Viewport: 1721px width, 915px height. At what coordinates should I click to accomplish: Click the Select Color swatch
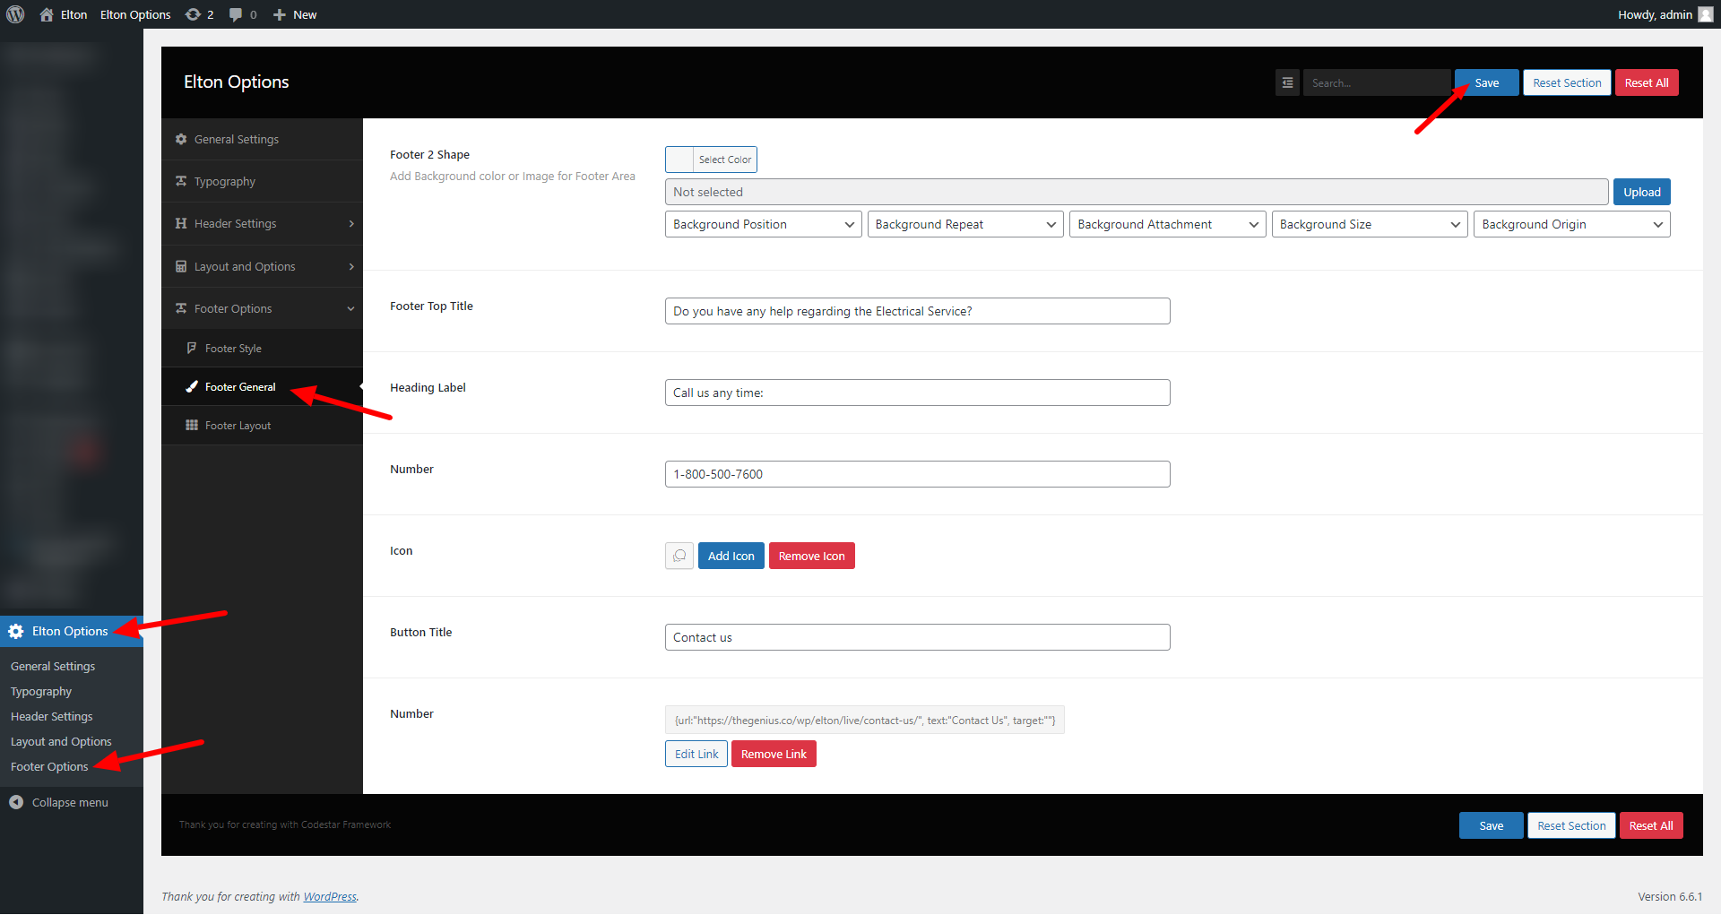[680, 160]
